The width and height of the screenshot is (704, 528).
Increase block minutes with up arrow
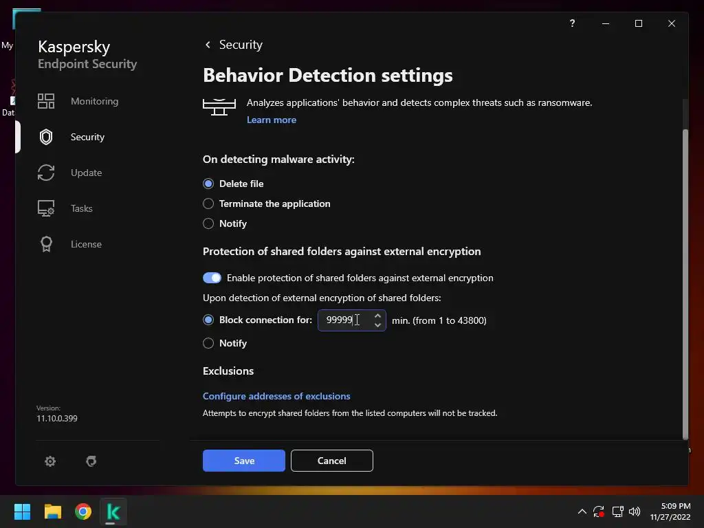[x=377, y=316]
